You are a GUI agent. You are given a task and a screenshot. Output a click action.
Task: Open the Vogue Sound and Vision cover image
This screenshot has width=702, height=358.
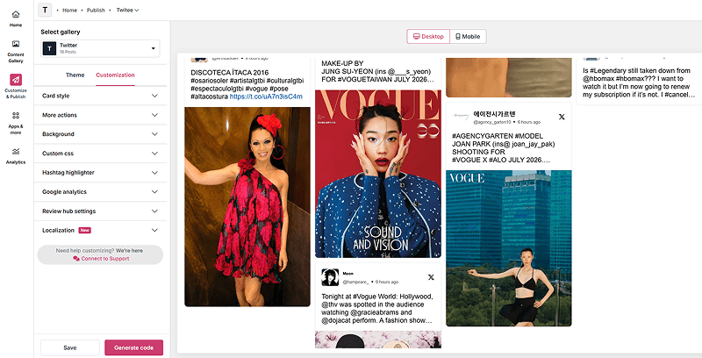point(378,174)
